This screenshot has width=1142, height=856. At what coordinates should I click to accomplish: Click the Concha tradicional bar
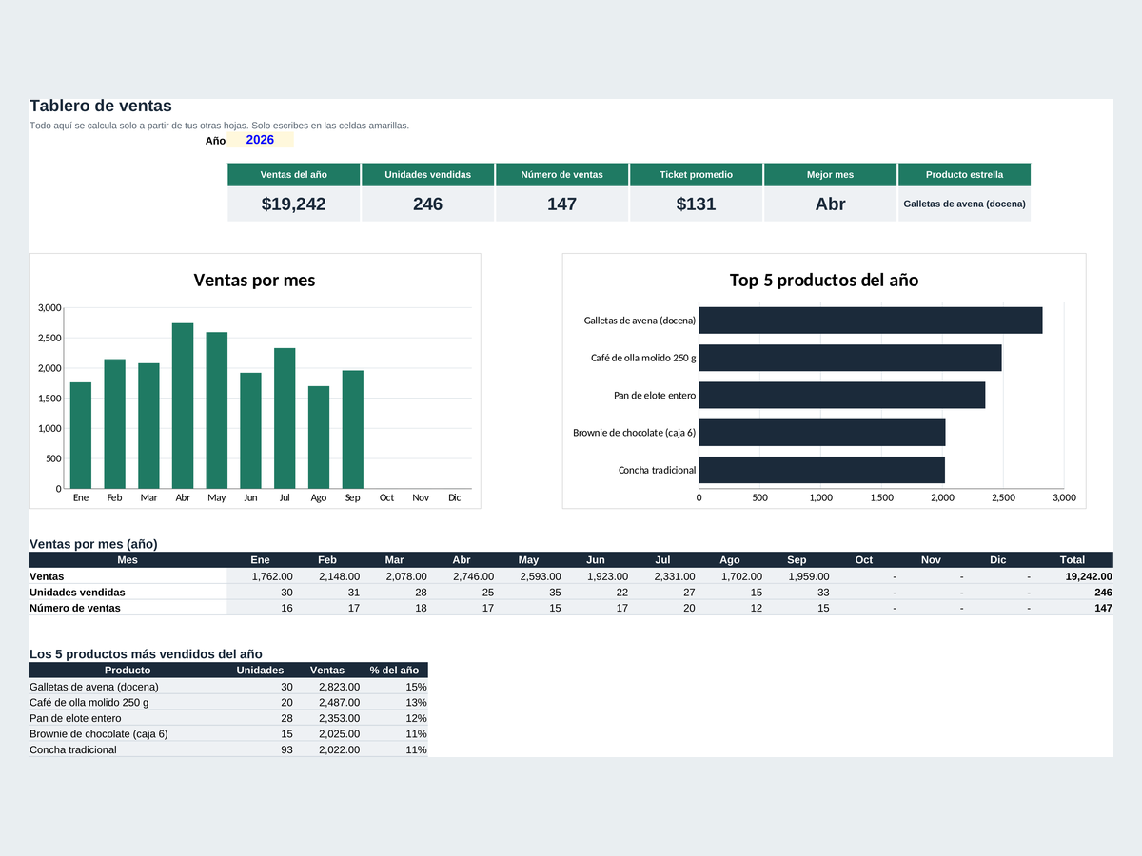pos(822,470)
